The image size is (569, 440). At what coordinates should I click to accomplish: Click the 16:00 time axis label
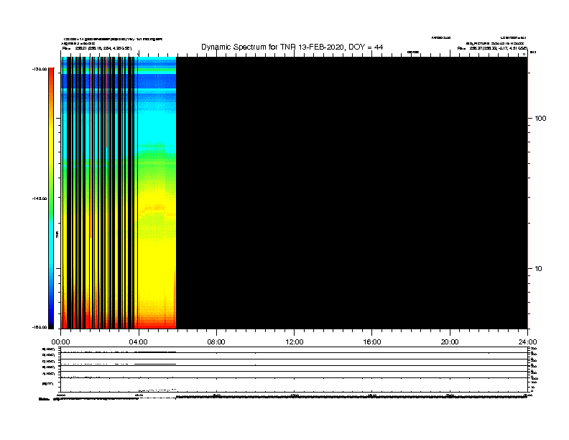(x=372, y=342)
